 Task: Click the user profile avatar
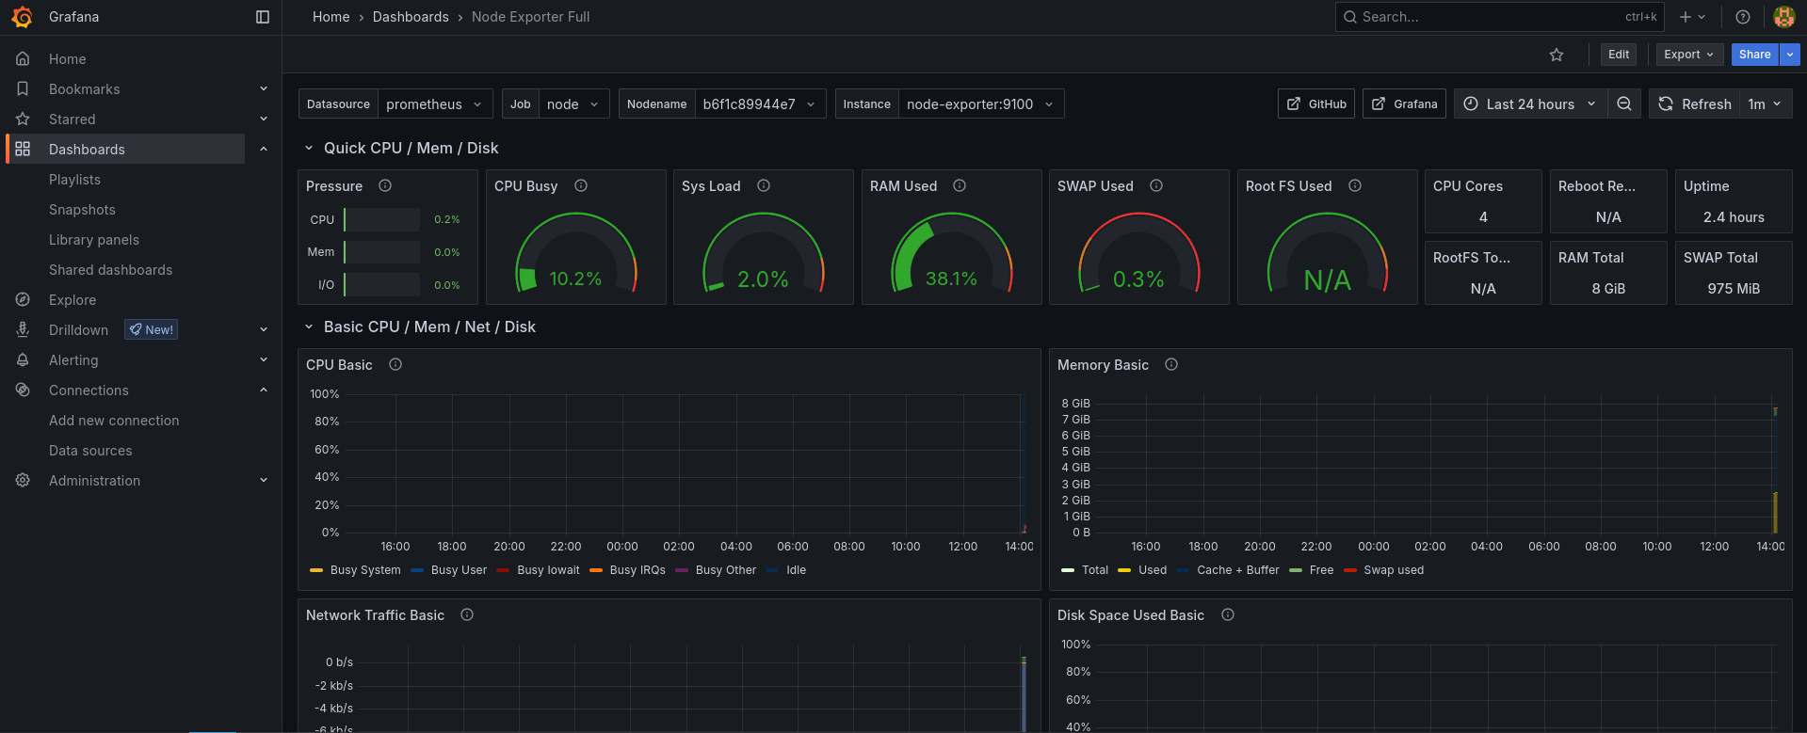click(x=1783, y=17)
